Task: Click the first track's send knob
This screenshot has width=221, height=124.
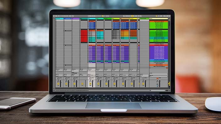Action: point(58,78)
